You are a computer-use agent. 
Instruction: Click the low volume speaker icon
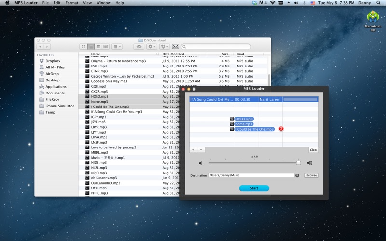[200, 163]
